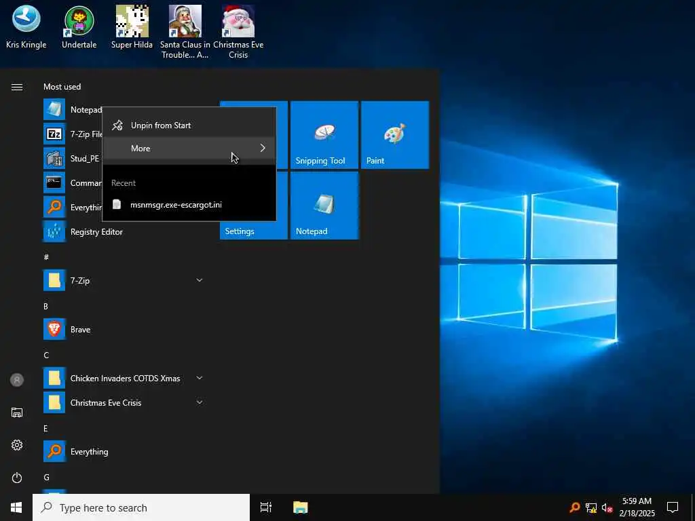Open the Notepad tile
The width and height of the screenshot is (695, 521).
tap(324, 206)
